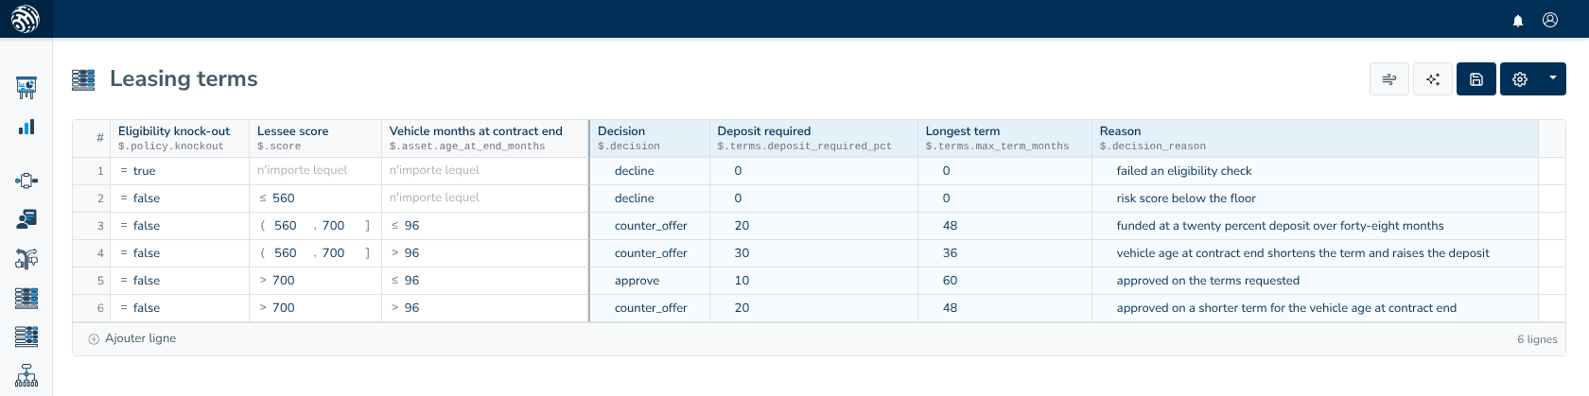1589x396 pixels.
Task: Click the deposit required value 30
Action: (x=813, y=253)
